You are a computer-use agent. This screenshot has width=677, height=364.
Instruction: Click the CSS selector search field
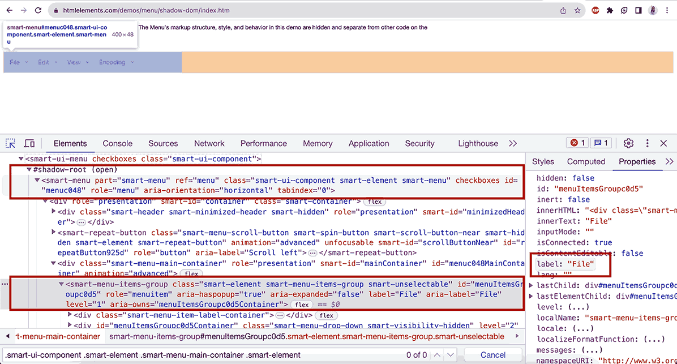click(x=170, y=354)
